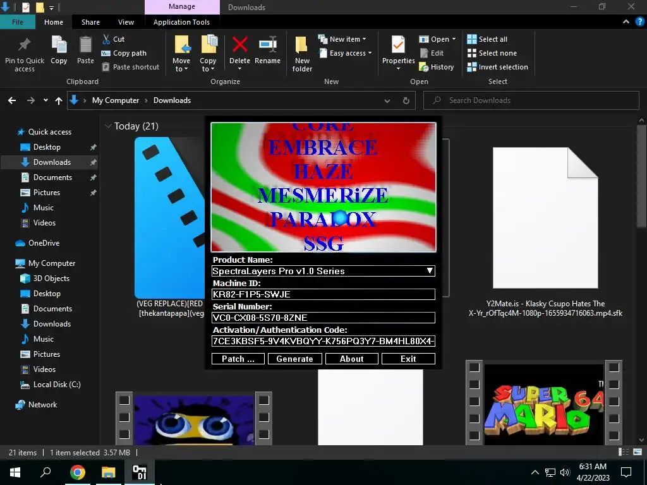Open Product Name dropdown in keygen
This screenshot has width=647, height=485.
pos(430,270)
